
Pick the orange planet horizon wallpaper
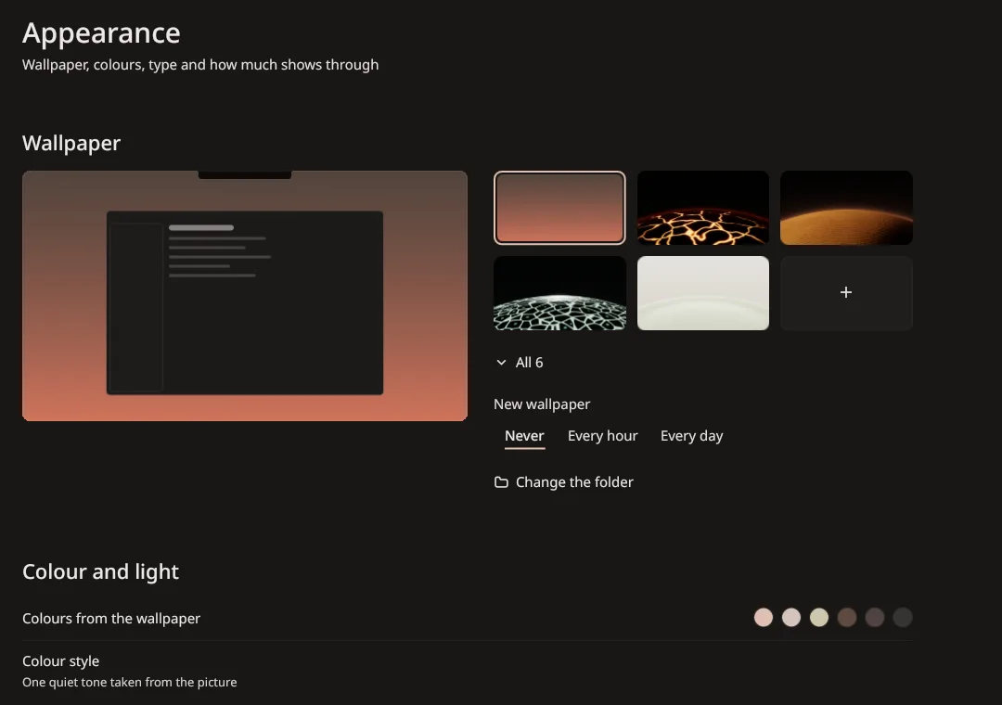tap(846, 208)
